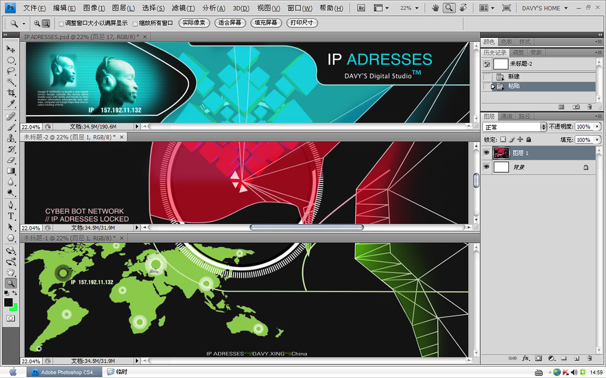
Task: Select the Crop tool
Action: click(x=11, y=93)
